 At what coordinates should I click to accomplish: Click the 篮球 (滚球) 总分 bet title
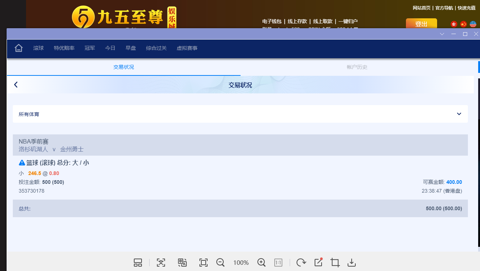tap(58, 163)
